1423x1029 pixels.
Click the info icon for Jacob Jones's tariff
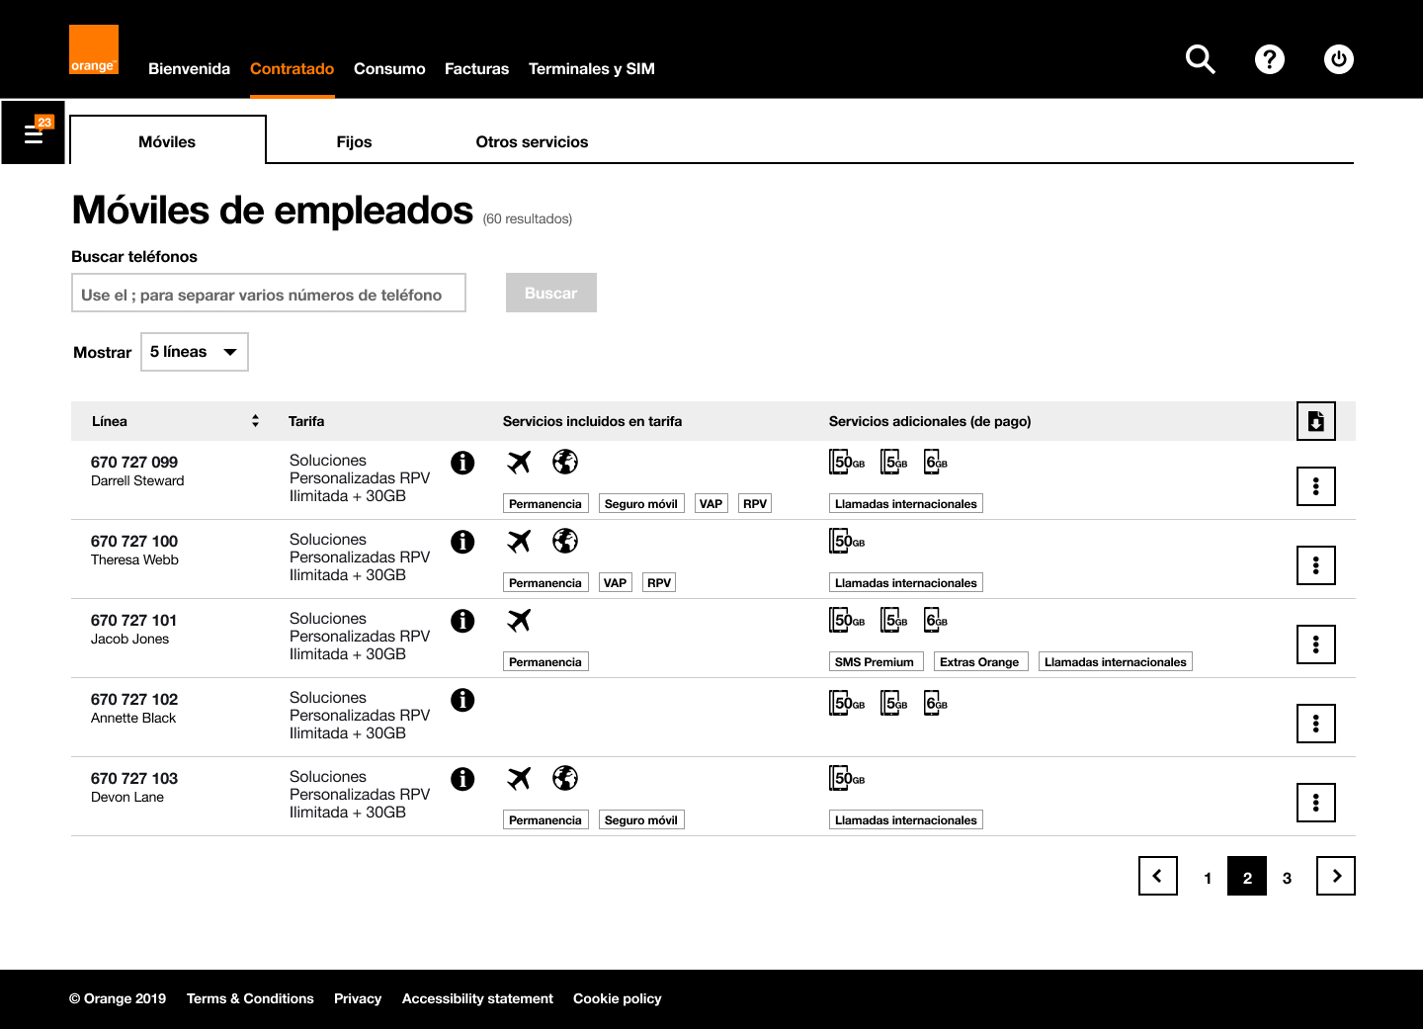[x=462, y=621]
